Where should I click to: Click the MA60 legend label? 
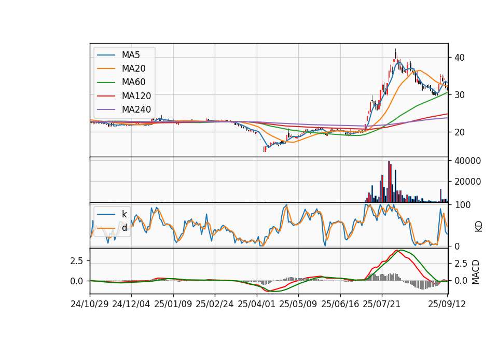click(x=133, y=82)
